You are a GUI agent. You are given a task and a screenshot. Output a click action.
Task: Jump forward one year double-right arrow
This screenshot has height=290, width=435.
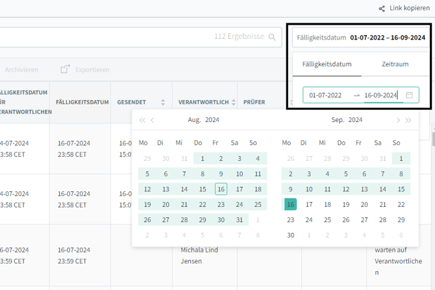pos(408,120)
